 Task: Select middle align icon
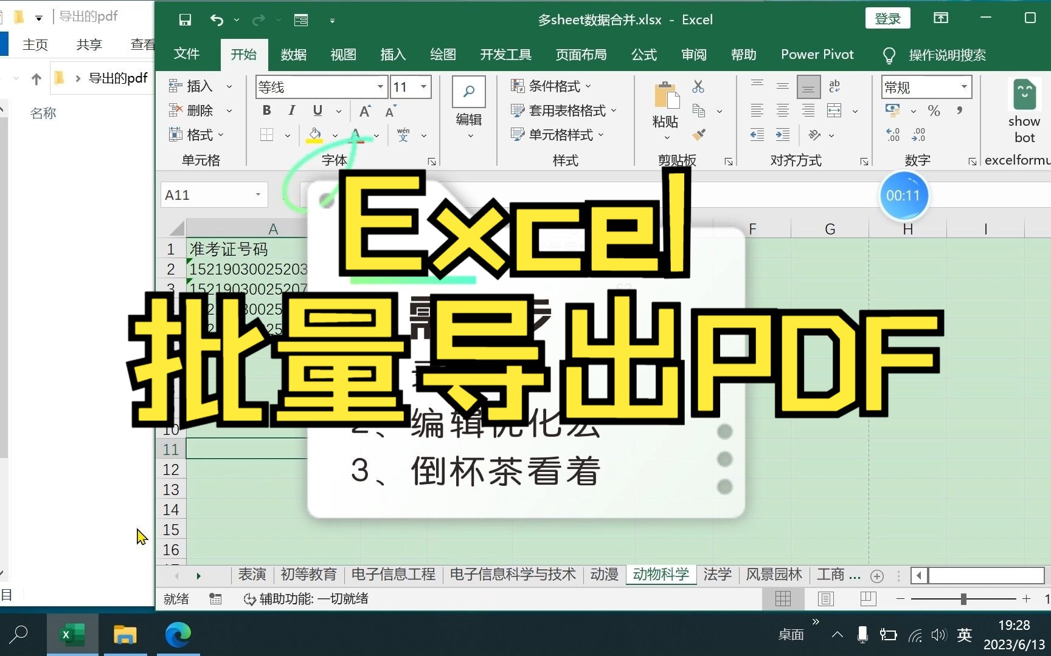point(783,87)
